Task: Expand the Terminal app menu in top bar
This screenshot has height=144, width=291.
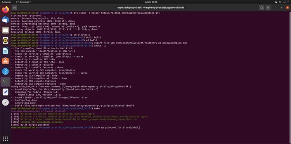Action: click(x=24, y=2)
